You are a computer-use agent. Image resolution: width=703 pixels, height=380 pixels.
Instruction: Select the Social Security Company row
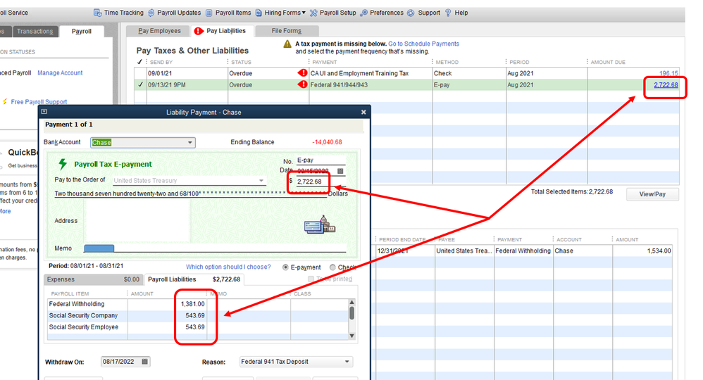pyautogui.click(x=198, y=315)
